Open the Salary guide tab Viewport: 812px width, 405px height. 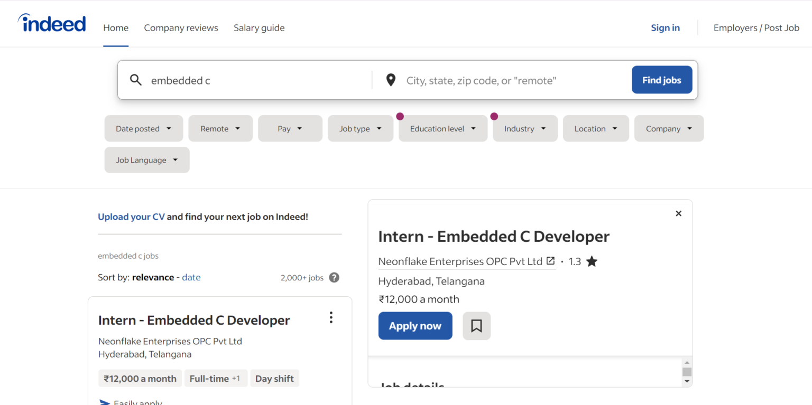[259, 27]
